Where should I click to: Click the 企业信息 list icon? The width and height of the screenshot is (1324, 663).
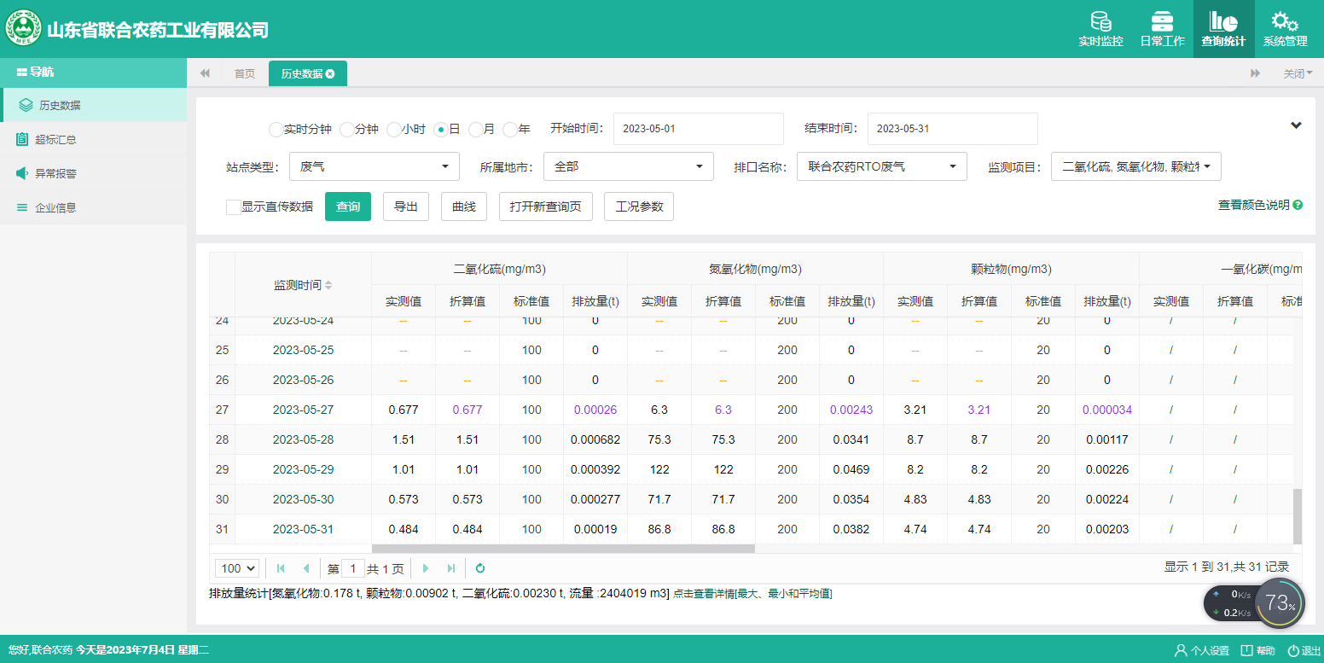[x=22, y=207]
